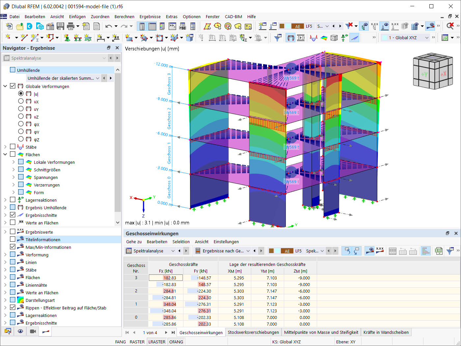This screenshot has width=461, height=346.
Task: Switch to the Stockwerksverschiebungen tab
Action: coord(254,332)
